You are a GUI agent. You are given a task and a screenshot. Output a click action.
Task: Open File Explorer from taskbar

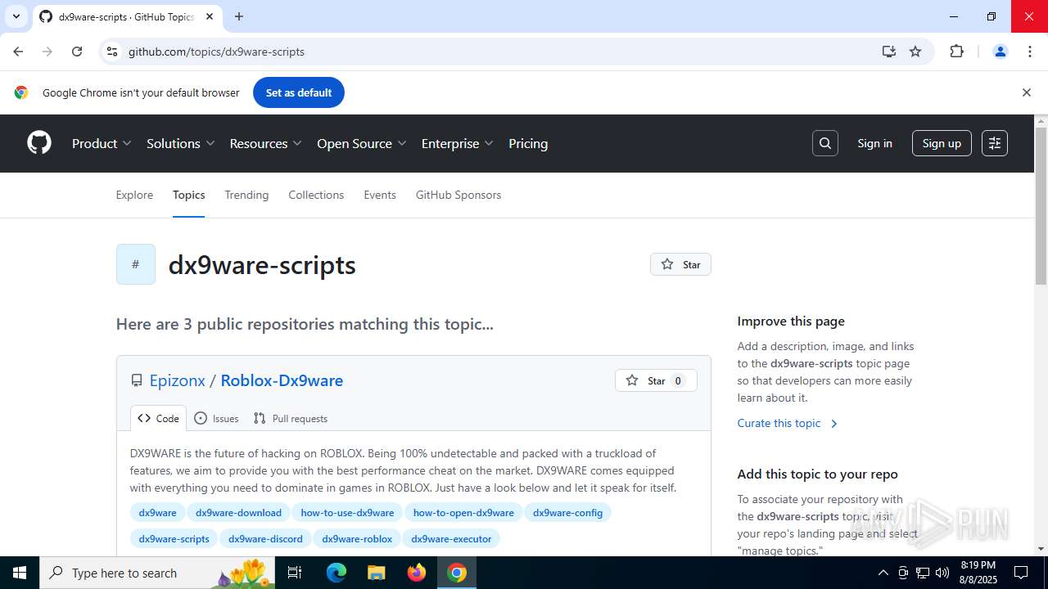376,573
